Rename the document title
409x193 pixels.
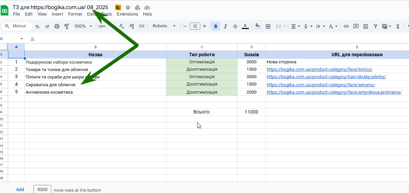click(60, 7)
